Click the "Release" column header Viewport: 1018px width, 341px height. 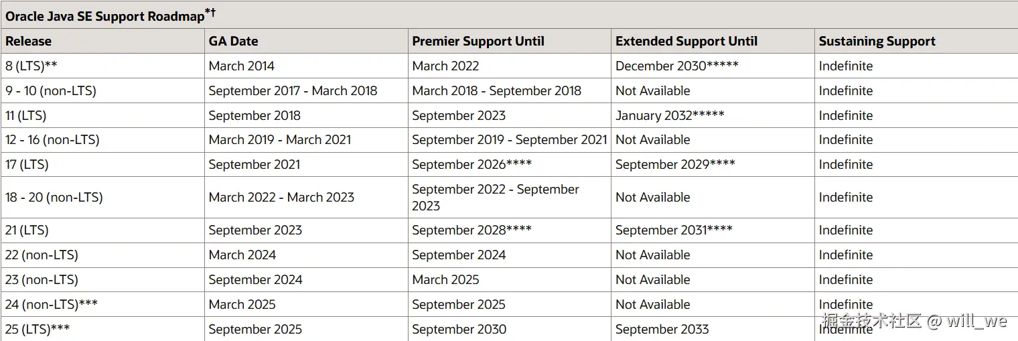pyautogui.click(x=29, y=41)
